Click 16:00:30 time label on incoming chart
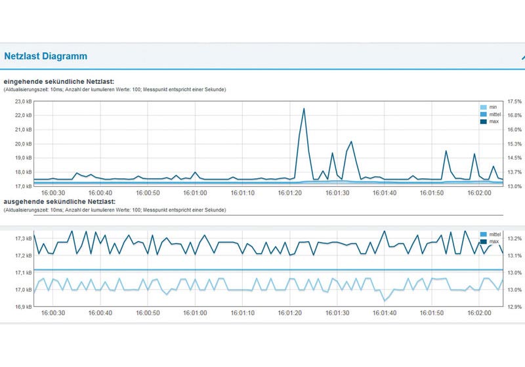This screenshot has height=367, width=525. point(53,193)
